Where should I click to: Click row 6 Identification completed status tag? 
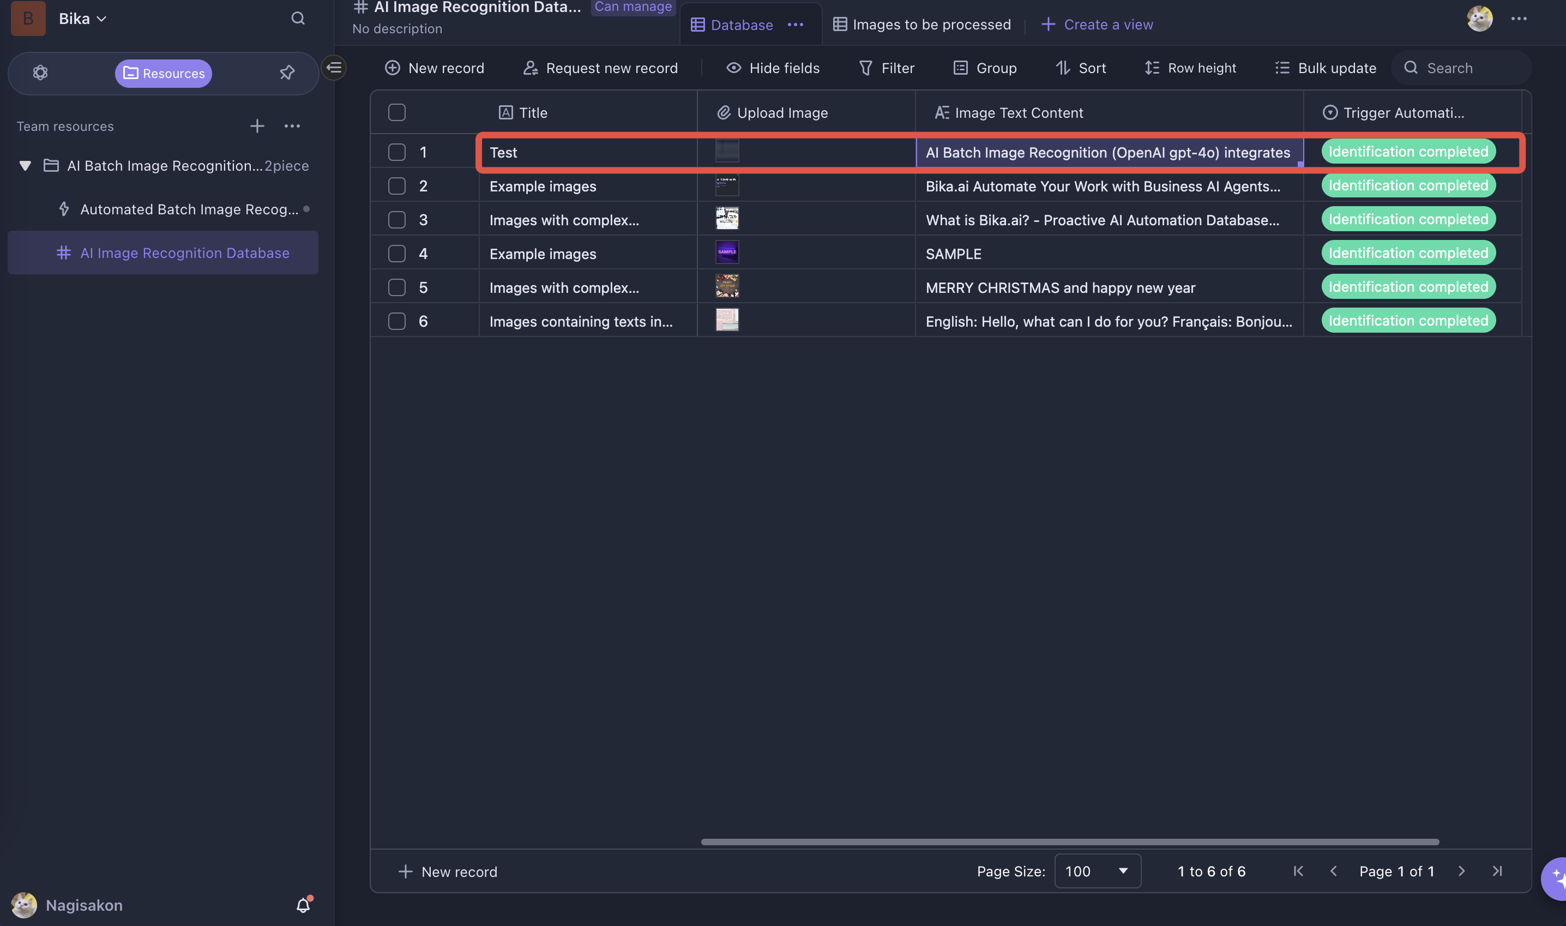(x=1408, y=320)
